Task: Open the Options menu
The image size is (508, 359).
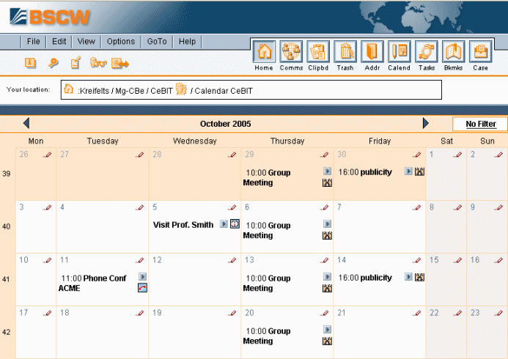Action: (x=121, y=42)
